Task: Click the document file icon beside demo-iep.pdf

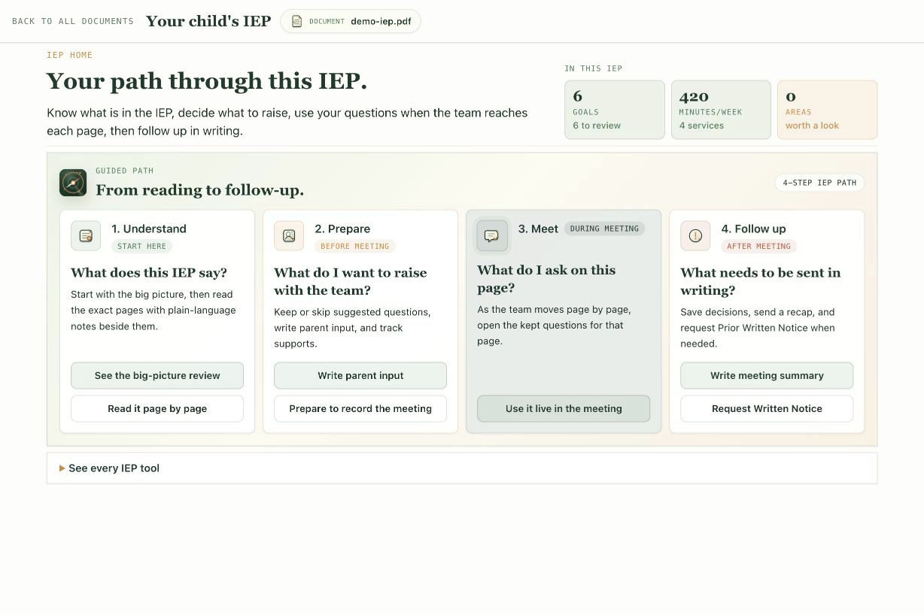Action: (297, 21)
